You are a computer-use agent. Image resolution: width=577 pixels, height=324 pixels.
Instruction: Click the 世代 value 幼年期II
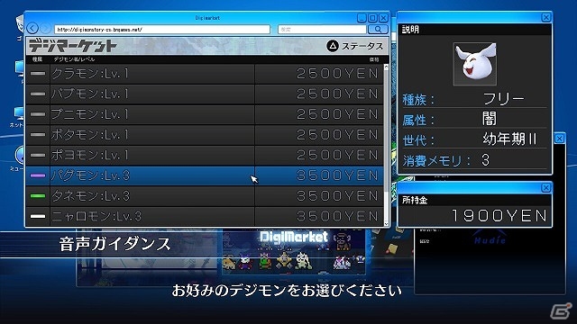point(509,139)
